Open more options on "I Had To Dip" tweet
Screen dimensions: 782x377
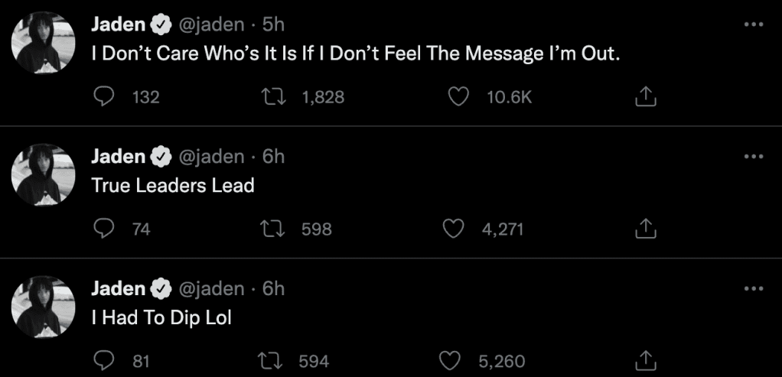(753, 288)
